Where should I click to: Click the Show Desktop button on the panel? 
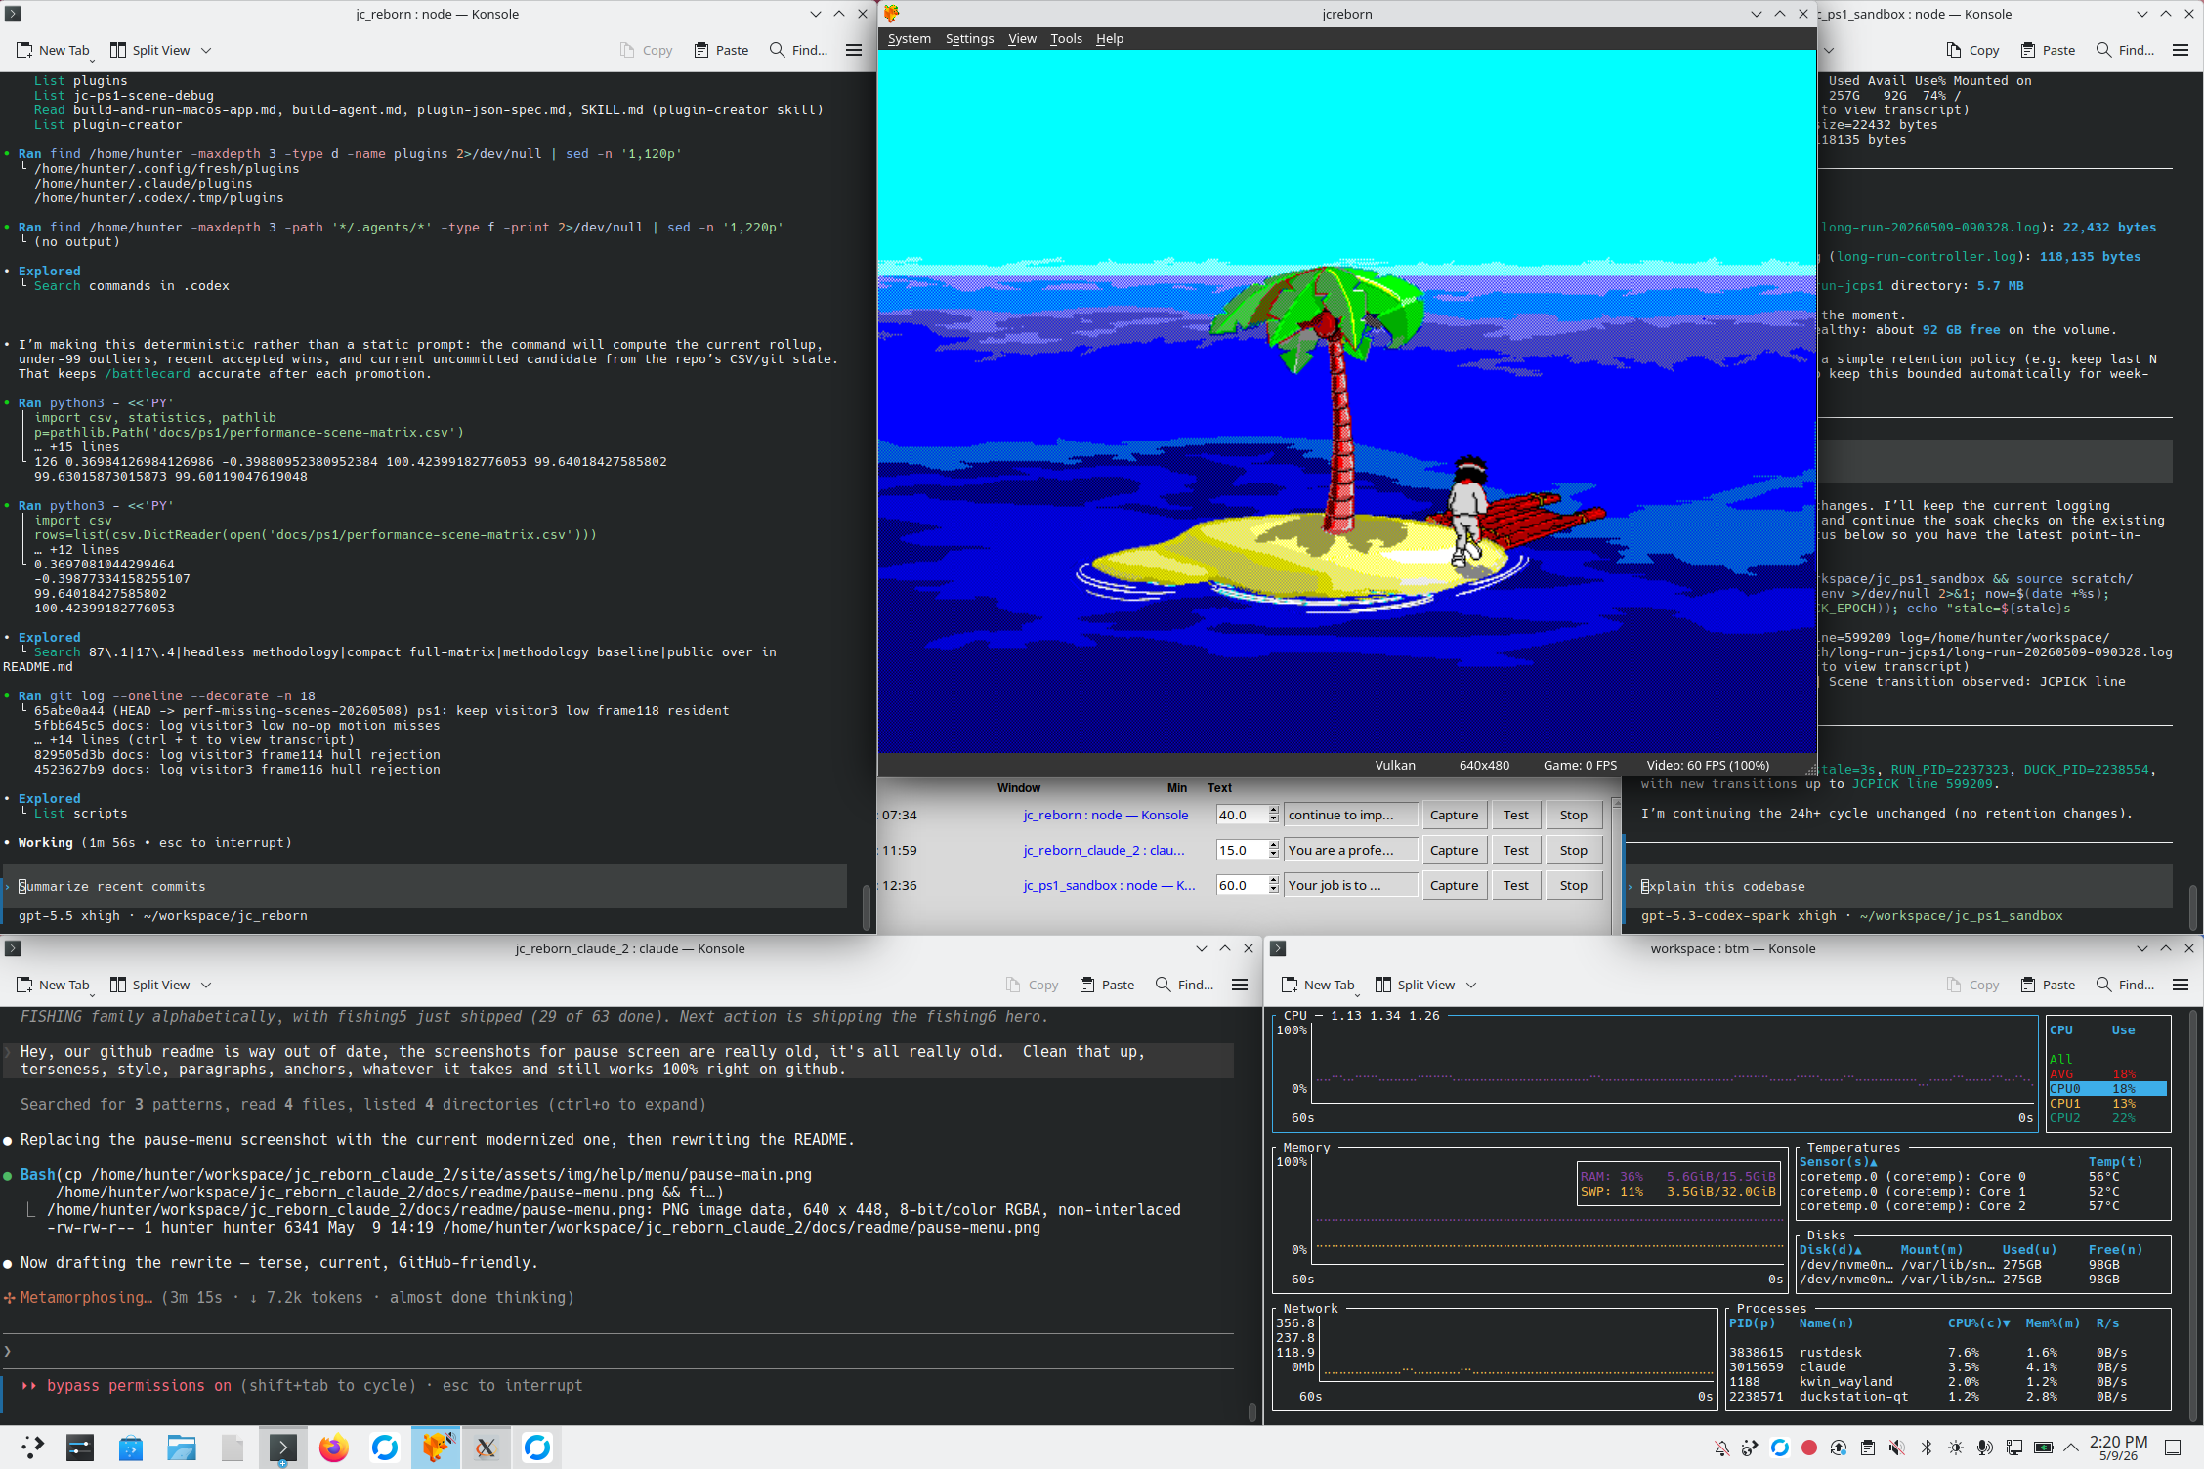pos(2174,1448)
